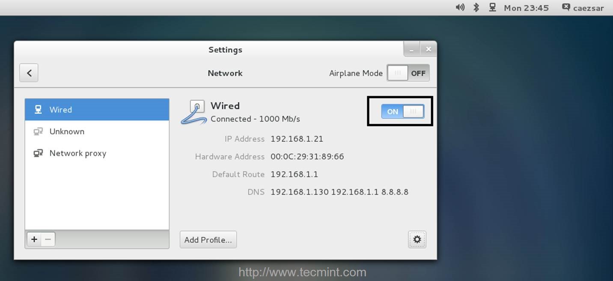Enable the Airplane Mode switch
613x281 pixels.
(x=408, y=73)
